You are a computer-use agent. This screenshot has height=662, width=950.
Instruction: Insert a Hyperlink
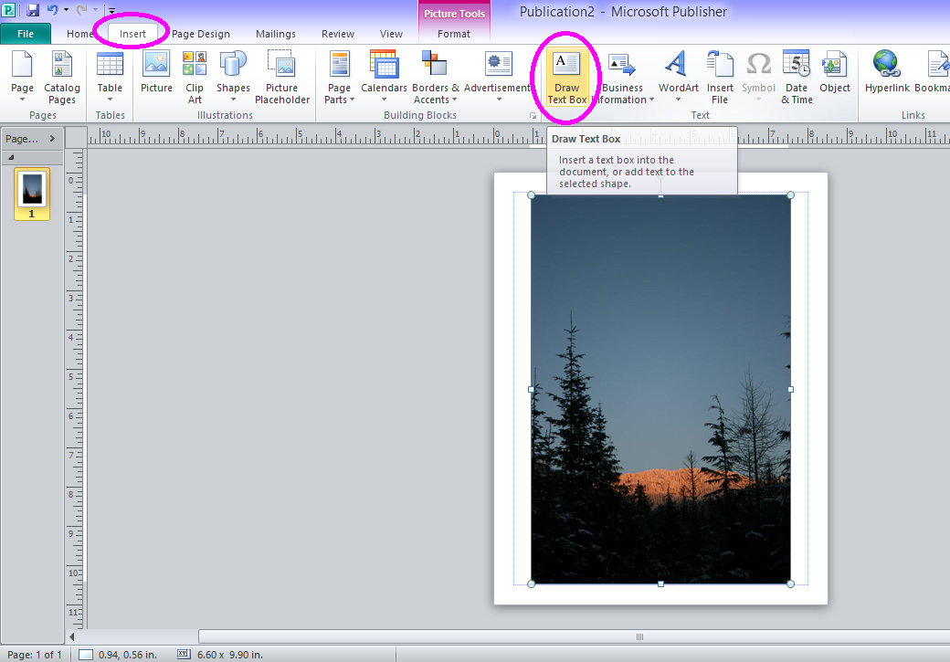pos(887,71)
